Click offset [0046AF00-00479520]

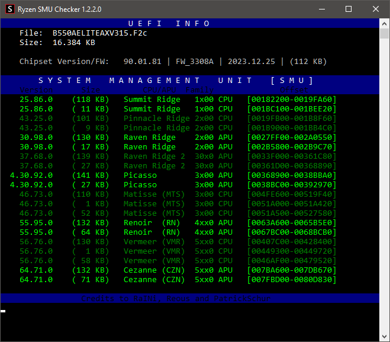(x=292, y=260)
